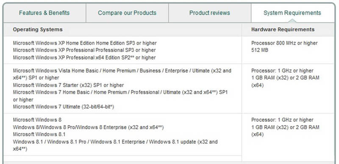This screenshot has width=339, height=164.
Task: Click the Windows 7 Starter (x32) line
Action: click(68, 85)
